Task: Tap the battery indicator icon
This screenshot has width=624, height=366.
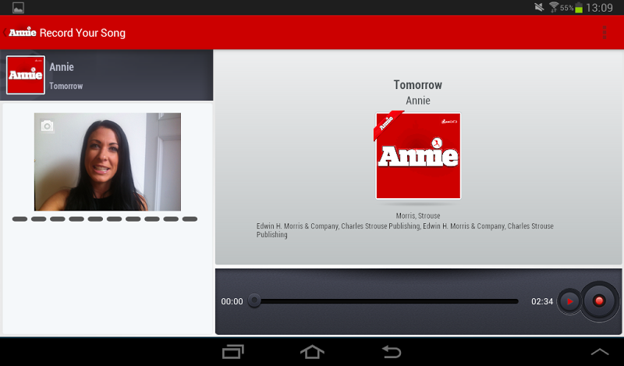Action: coord(579,8)
